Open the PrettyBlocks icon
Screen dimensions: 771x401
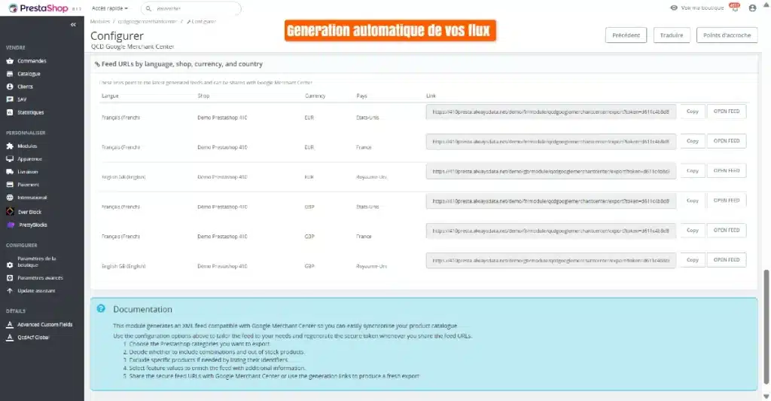pos(11,225)
